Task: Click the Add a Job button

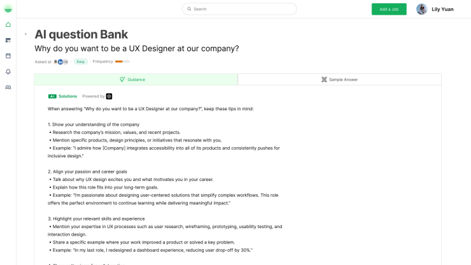Action: pyautogui.click(x=389, y=9)
